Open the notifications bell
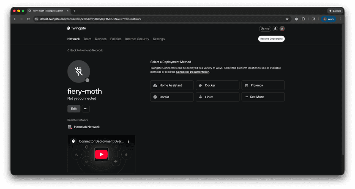This screenshot has width=355, height=189. point(275,29)
